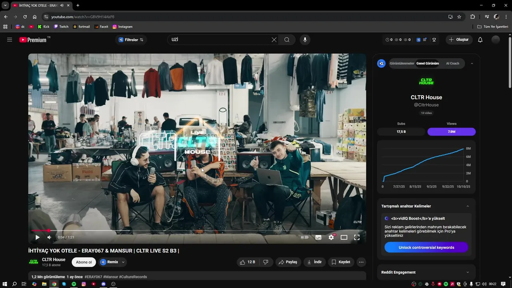Screen dimensions: 512x288
Task: Enter fullscreen mode
Action: point(357,237)
